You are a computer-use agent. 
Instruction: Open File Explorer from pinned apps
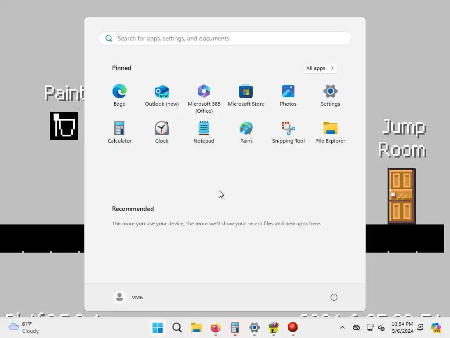point(330,132)
